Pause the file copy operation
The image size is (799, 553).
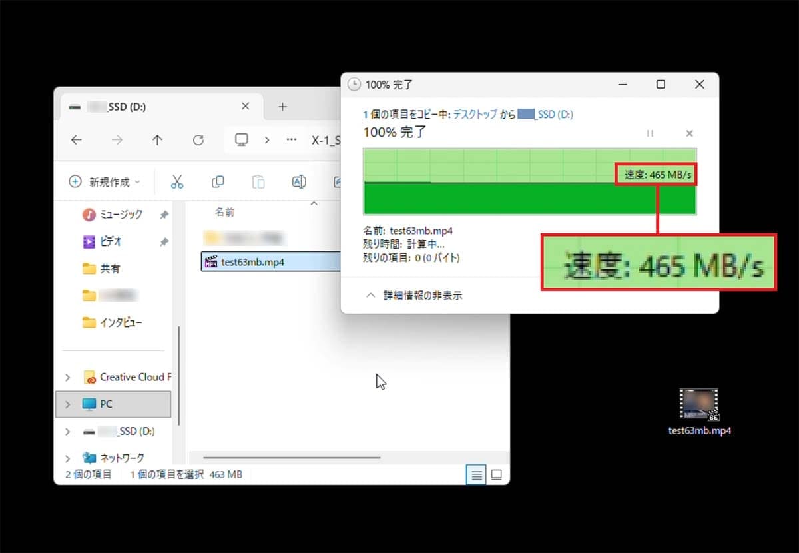[x=650, y=133]
